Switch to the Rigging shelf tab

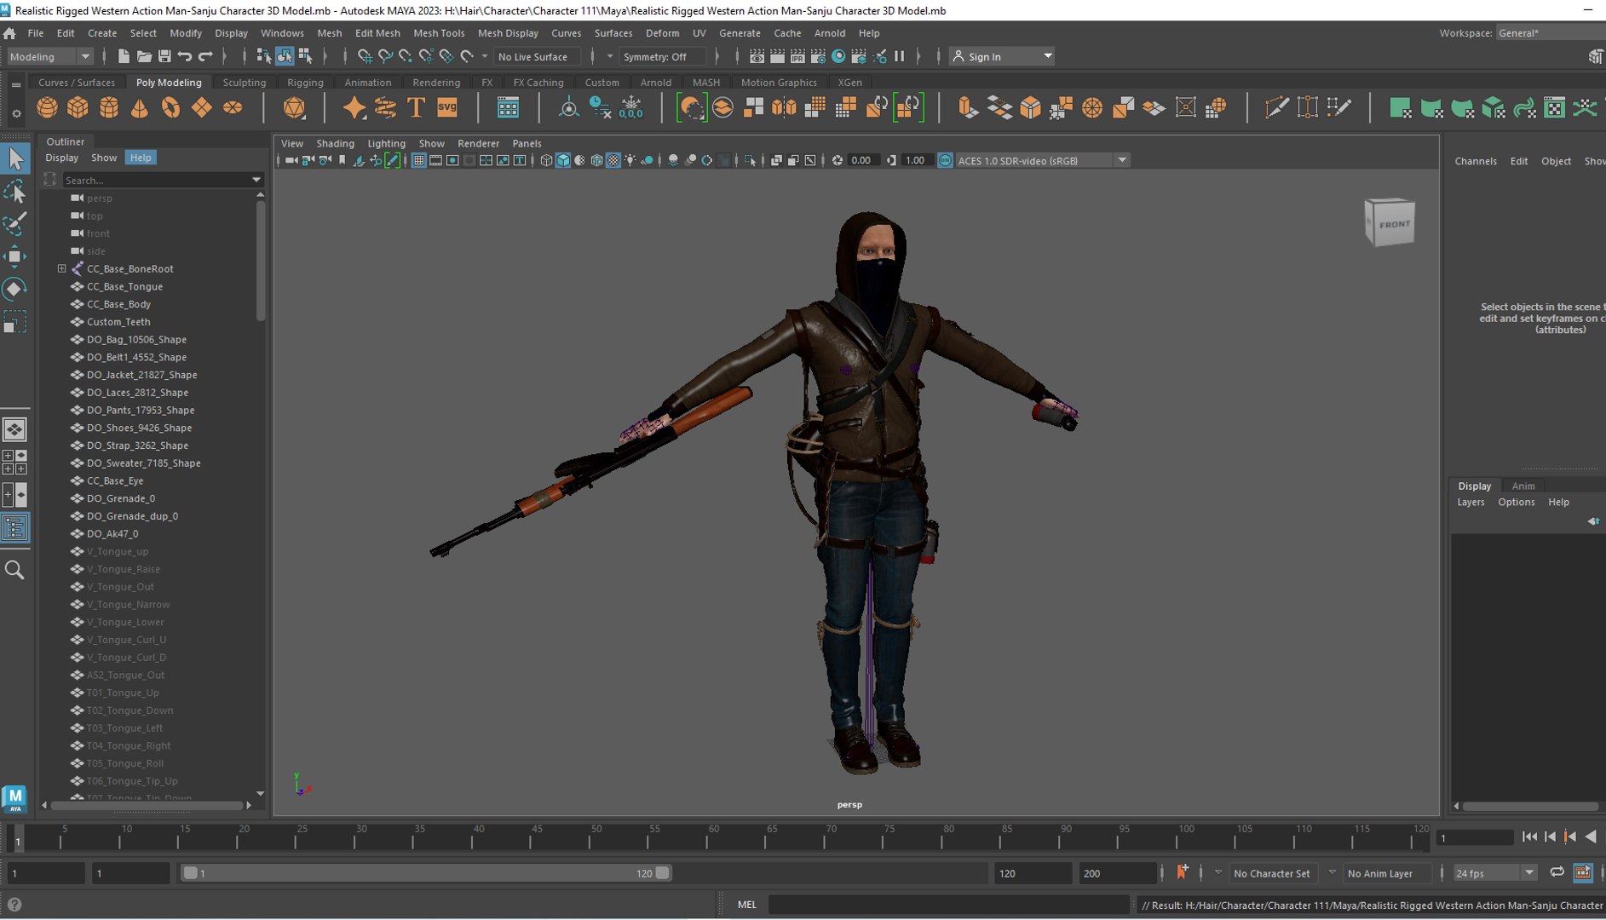coord(305,83)
